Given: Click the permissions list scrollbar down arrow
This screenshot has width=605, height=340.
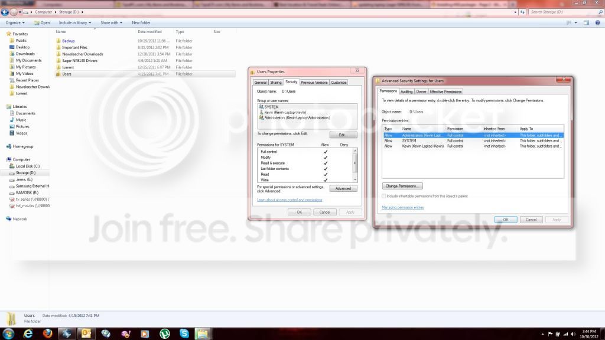Looking at the screenshot, I should (355, 179).
